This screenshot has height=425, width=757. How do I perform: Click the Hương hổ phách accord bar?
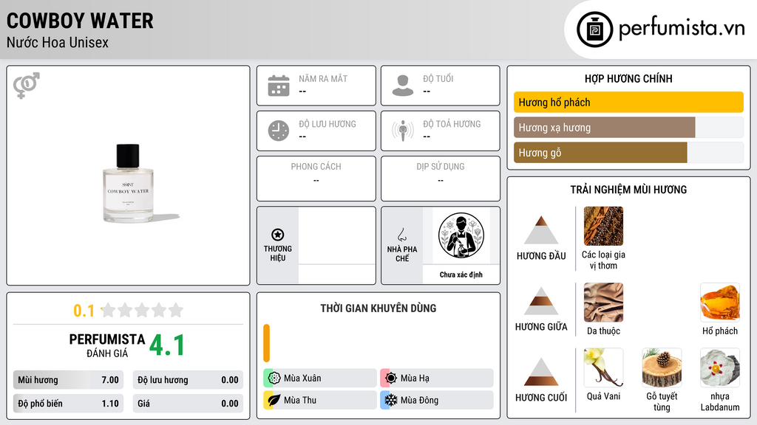tap(628, 102)
